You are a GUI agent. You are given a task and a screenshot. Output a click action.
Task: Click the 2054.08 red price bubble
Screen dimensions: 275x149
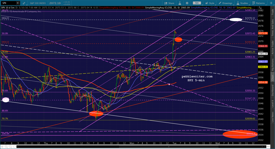[x=263, y=82]
